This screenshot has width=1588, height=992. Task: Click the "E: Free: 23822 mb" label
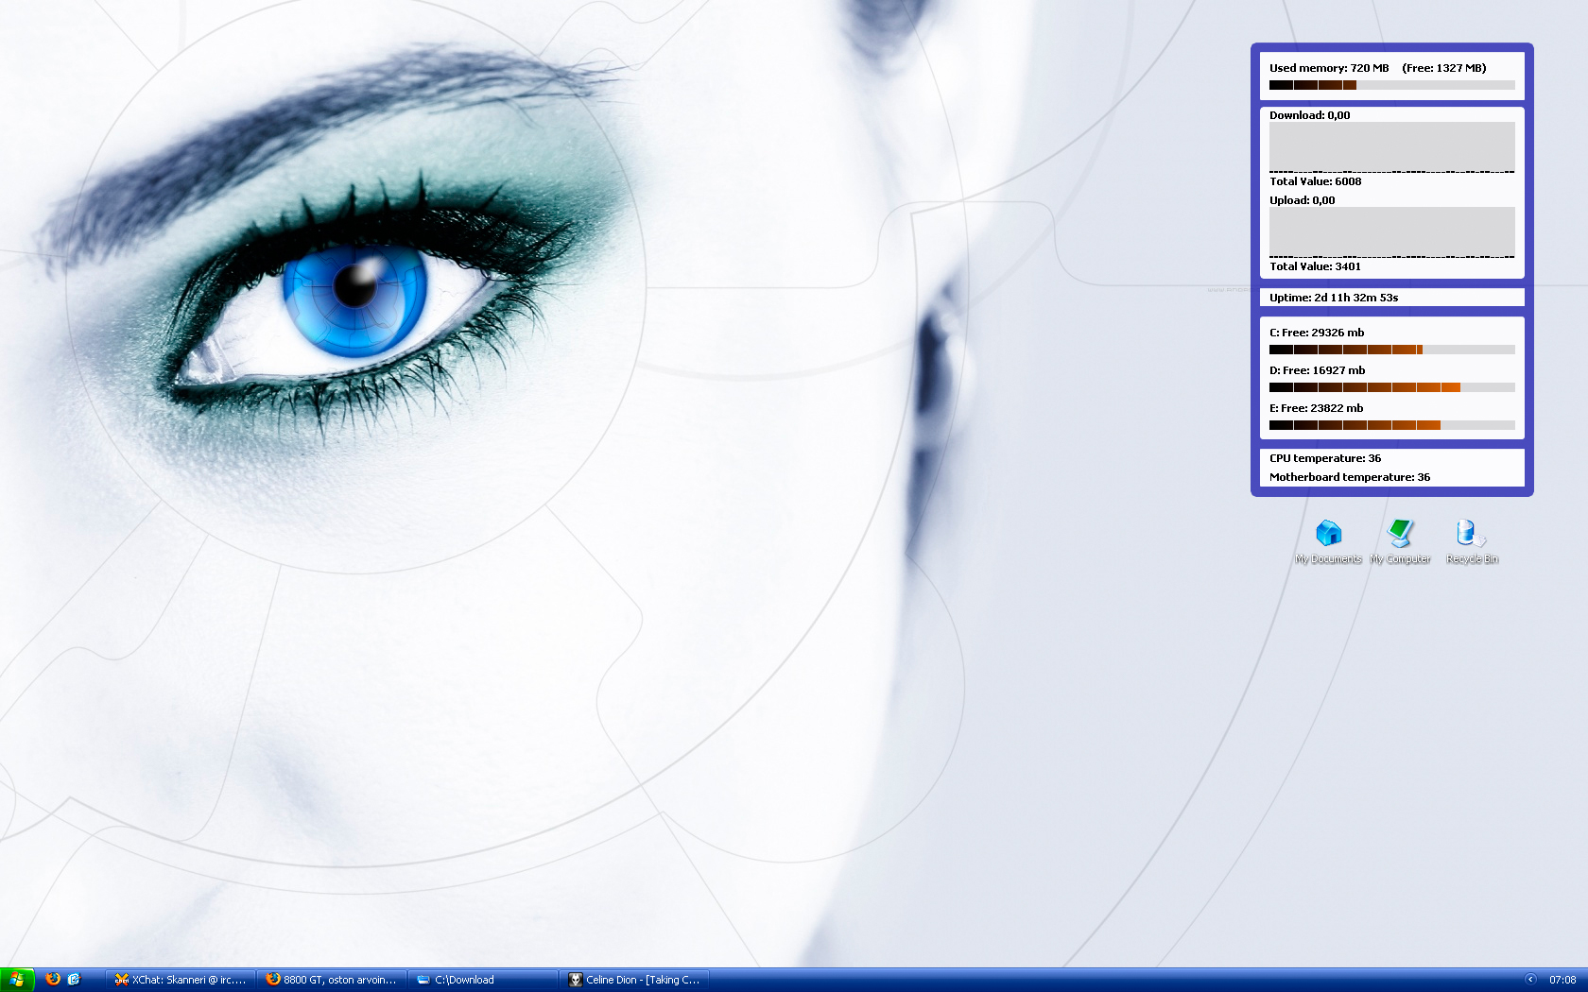pyautogui.click(x=1317, y=408)
